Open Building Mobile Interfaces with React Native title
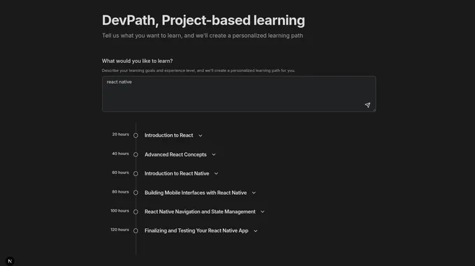The height and width of the screenshot is (266, 475). (196, 193)
